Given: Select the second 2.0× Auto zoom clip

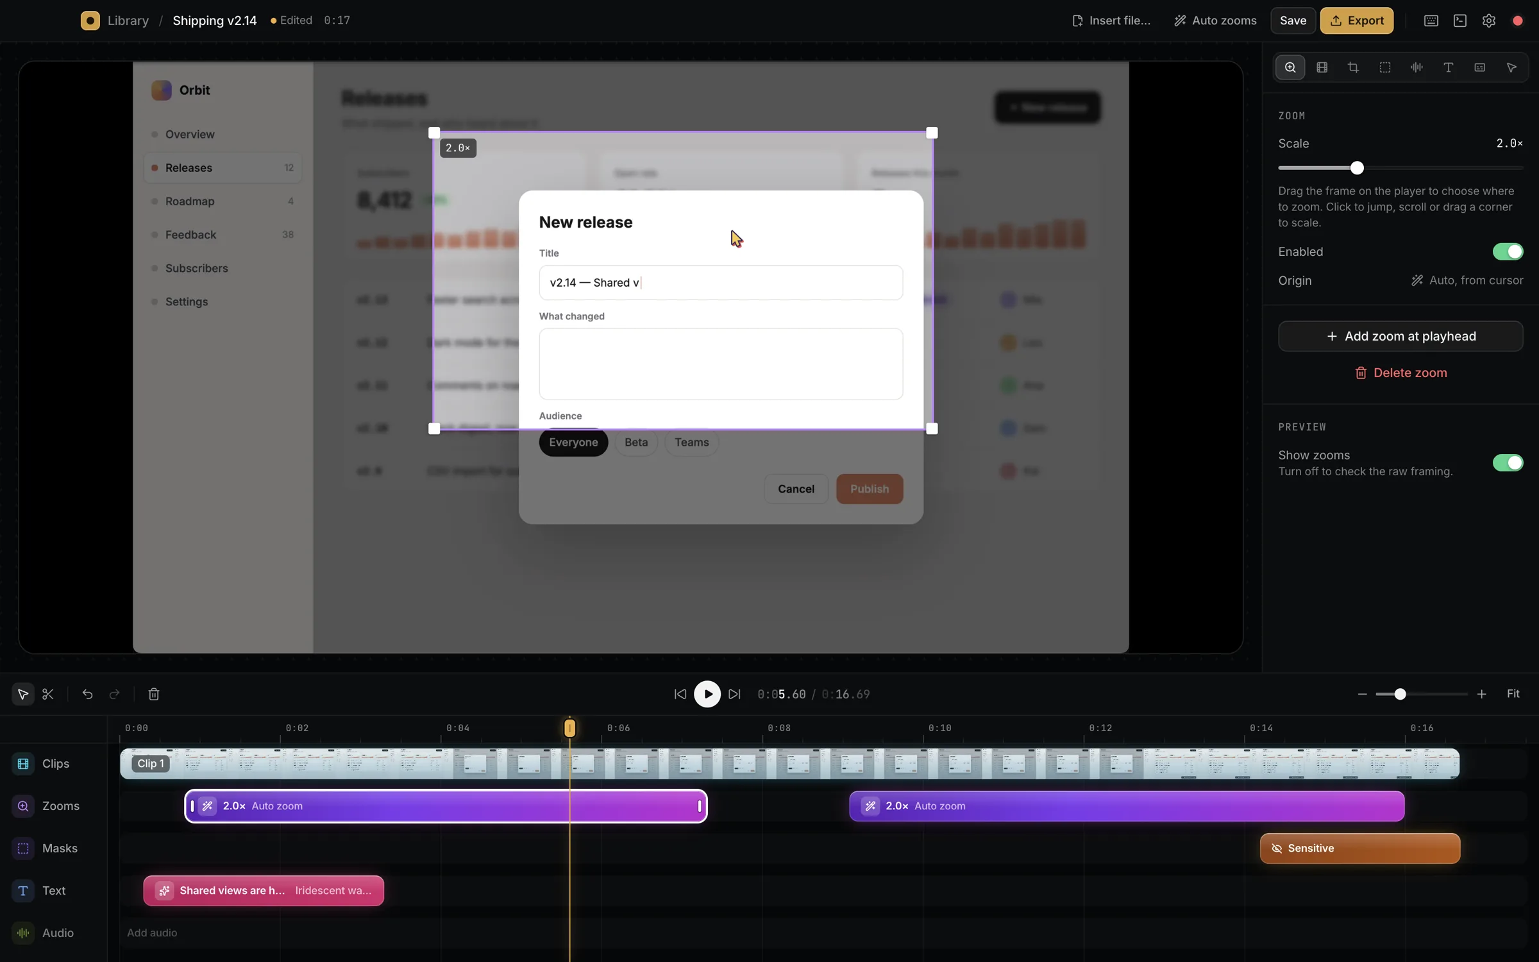Looking at the screenshot, I should coord(1127,806).
